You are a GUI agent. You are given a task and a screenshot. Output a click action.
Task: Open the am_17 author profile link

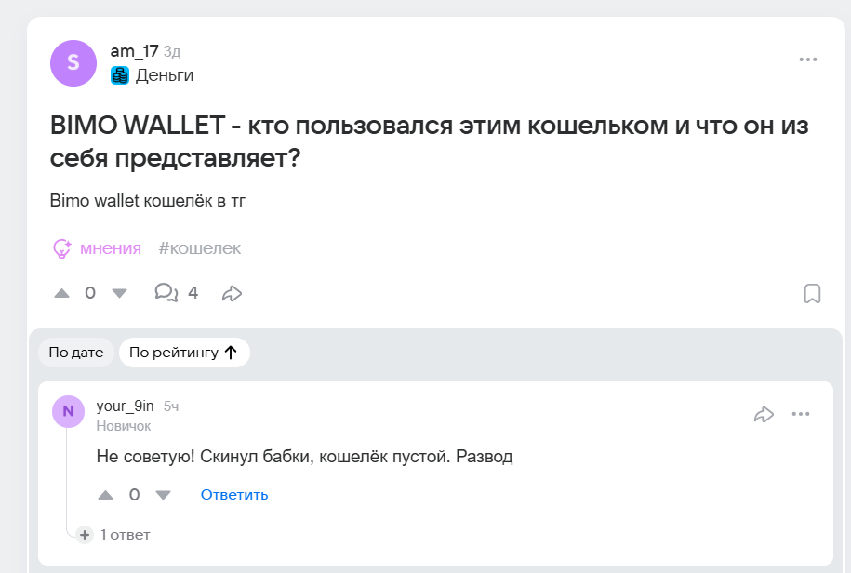(134, 52)
